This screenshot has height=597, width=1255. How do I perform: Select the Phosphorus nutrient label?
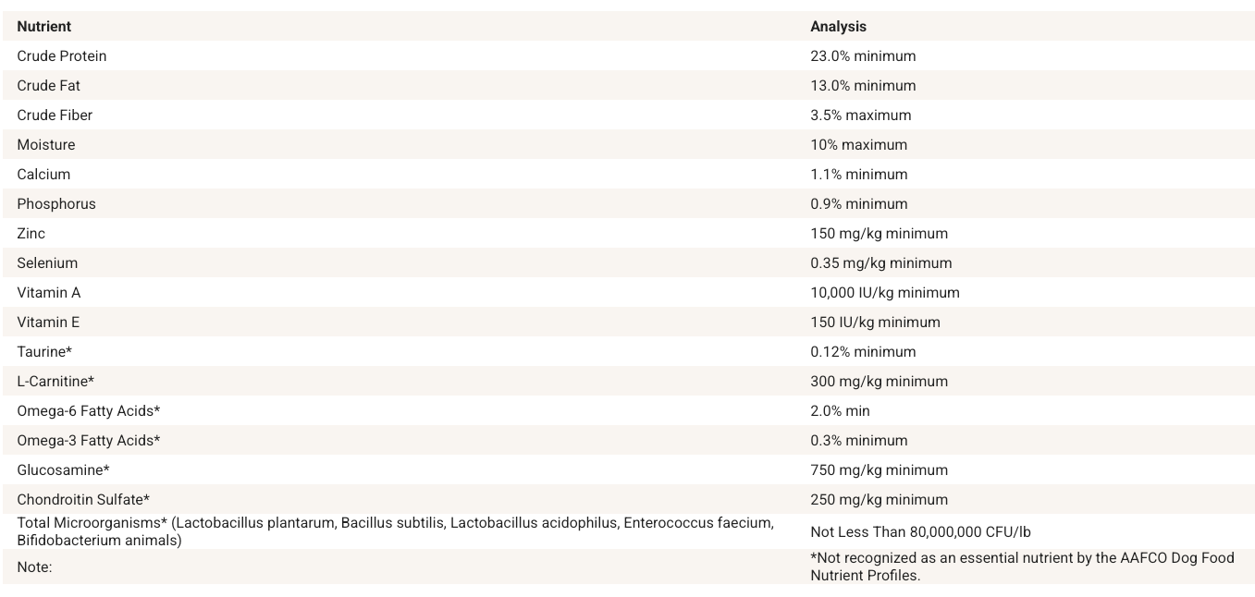tap(55, 204)
